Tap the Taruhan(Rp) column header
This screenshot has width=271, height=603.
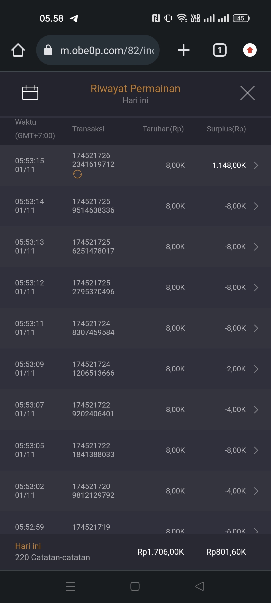163,129
